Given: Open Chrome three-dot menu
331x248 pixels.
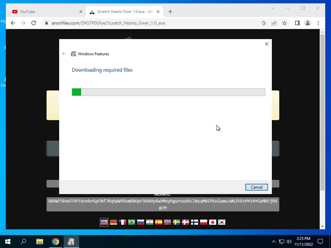Looking at the screenshot, I should pyautogui.click(x=318, y=23).
